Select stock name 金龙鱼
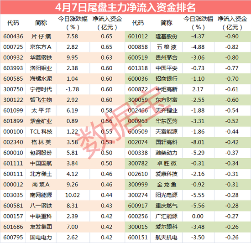The height and width of the screenshot is (243, 251). [x=167, y=185]
